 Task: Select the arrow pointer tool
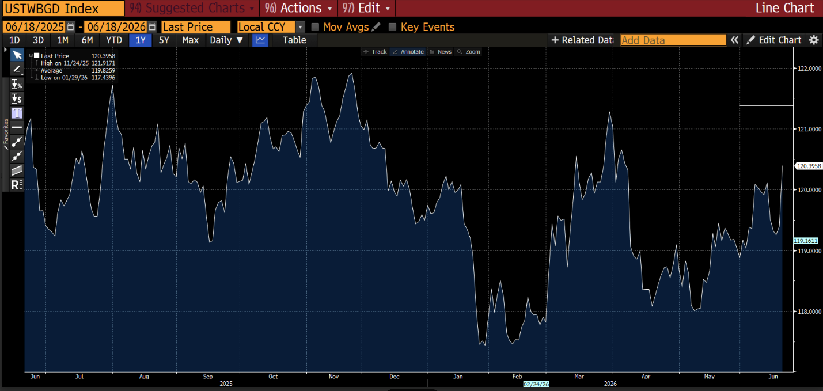coord(17,55)
